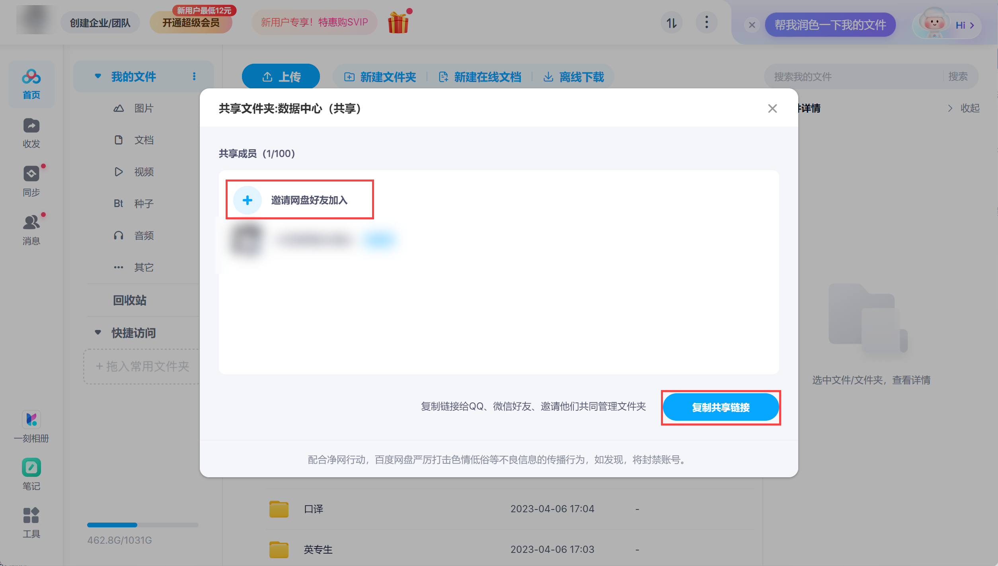Select 图片 in file categories
Viewport: 998px width, 566px height.
click(143, 108)
